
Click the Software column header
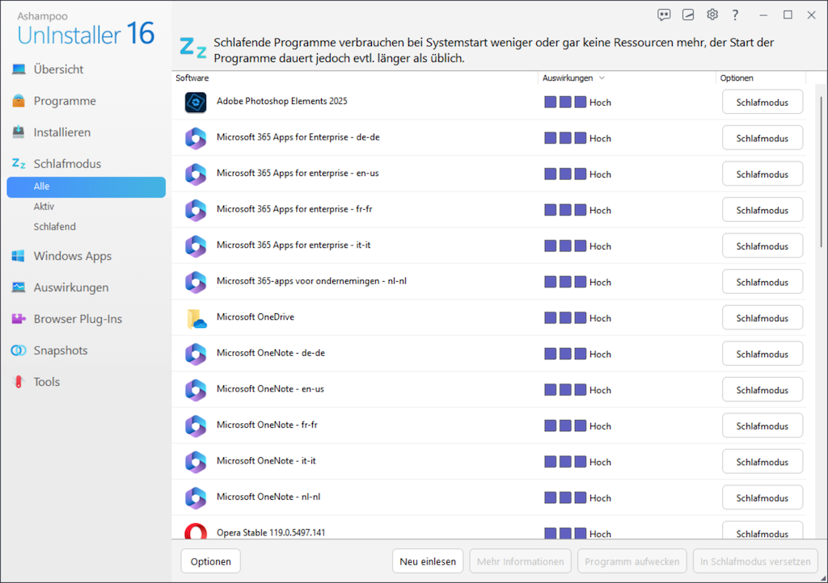192,78
